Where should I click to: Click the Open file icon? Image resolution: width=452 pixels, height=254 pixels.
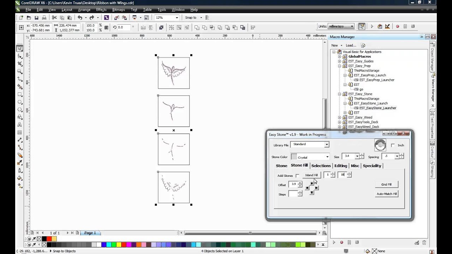point(29,18)
